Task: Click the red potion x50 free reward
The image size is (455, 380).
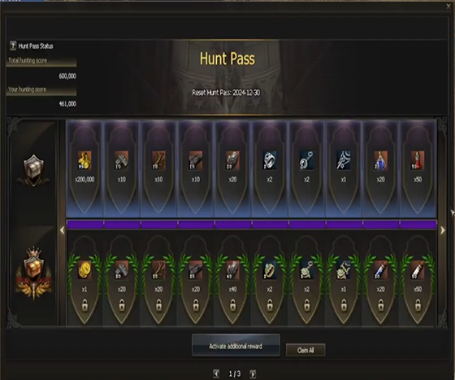Action: tap(418, 160)
